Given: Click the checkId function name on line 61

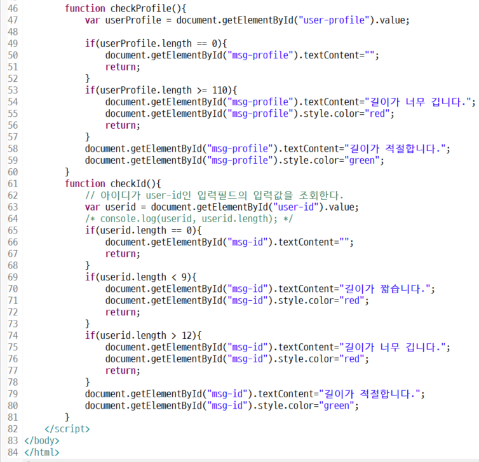Looking at the screenshot, I should click(x=128, y=183).
